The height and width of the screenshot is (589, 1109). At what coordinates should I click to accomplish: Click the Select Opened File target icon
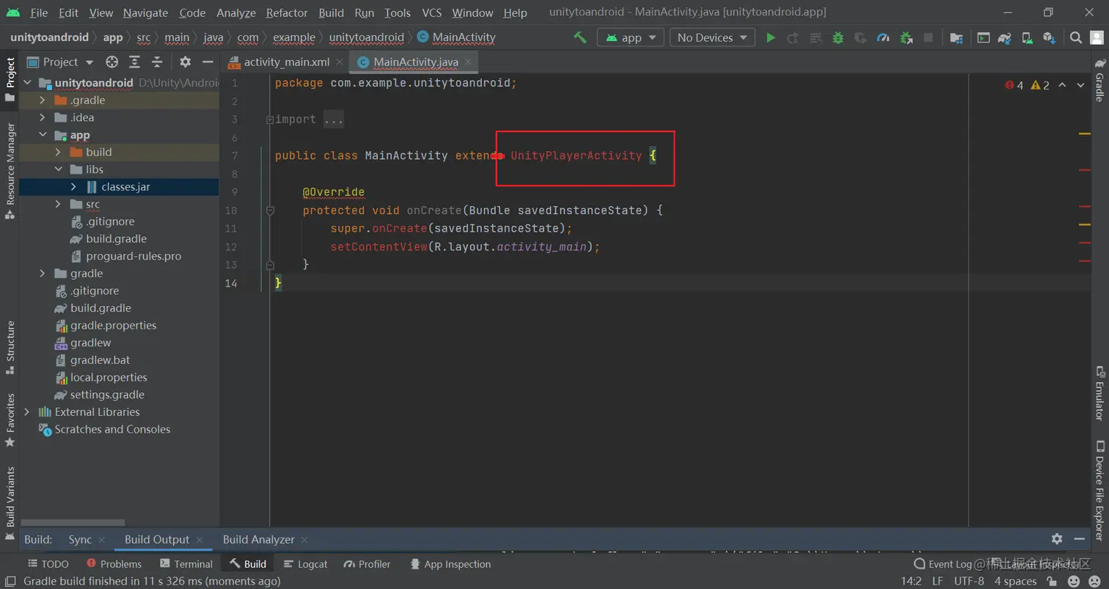(111, 62)
